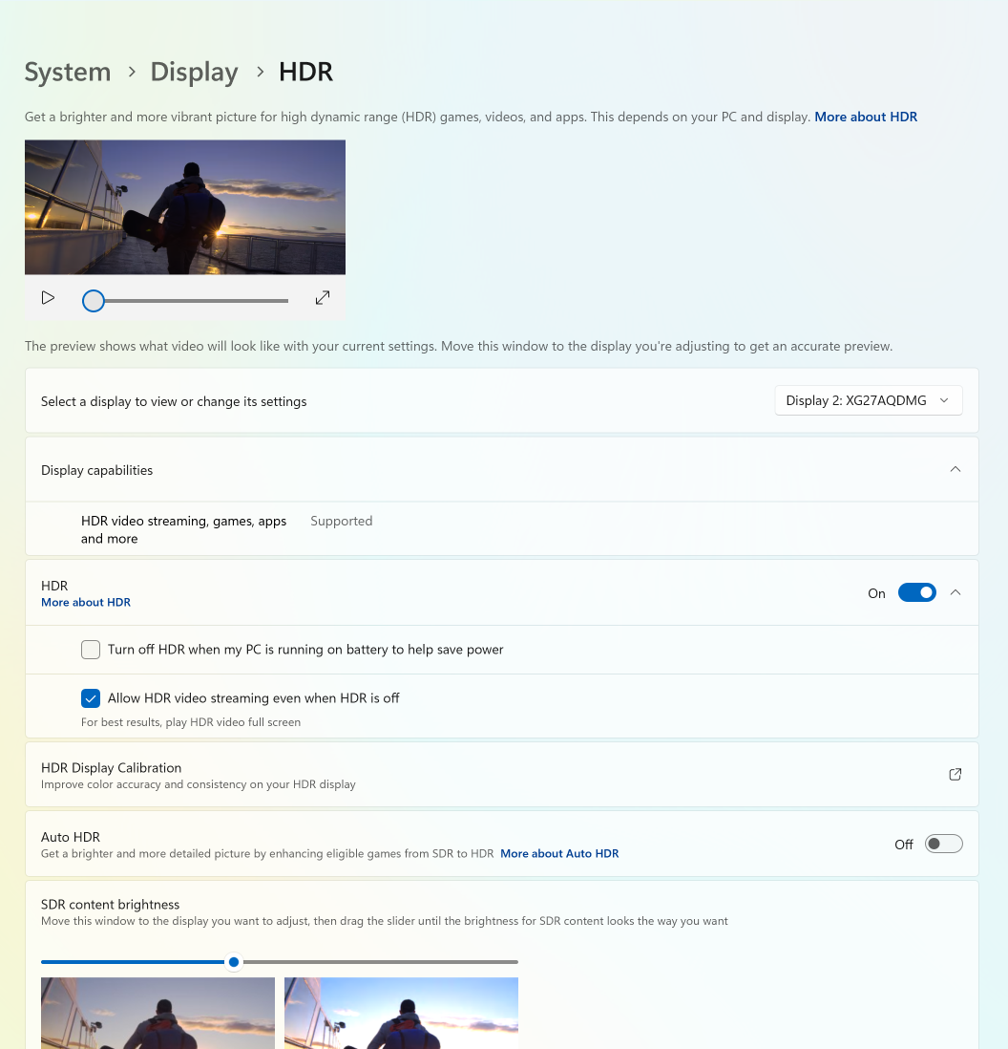Go to Display settings via breadcrumb
This screenshot has width=1008, height=1049.
pyautogui.click(x=194, y=72)
